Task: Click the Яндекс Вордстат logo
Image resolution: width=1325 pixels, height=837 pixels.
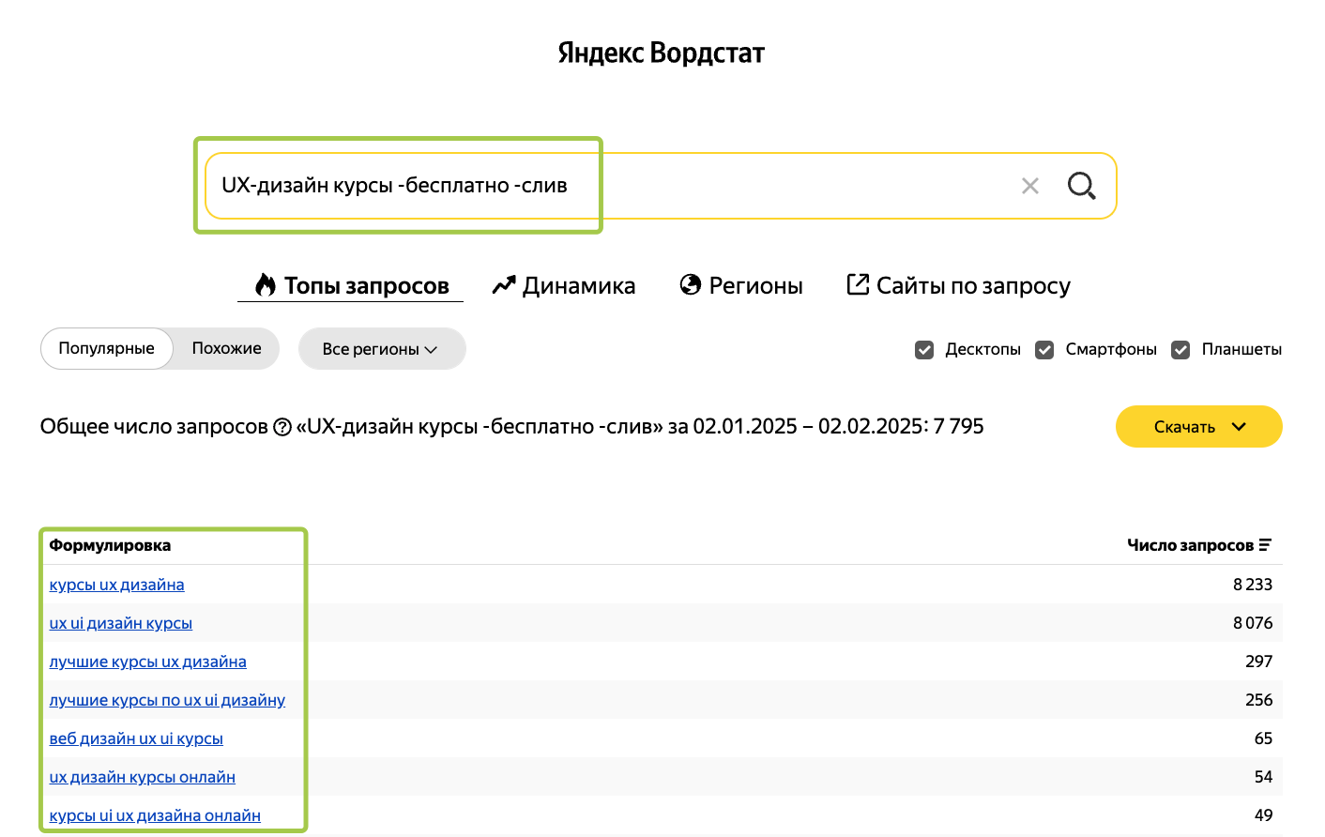Action: click(661, 53)
